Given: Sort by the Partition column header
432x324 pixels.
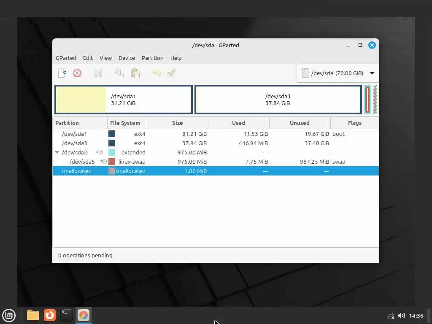Looking at the screenshot, I should 80,123.
